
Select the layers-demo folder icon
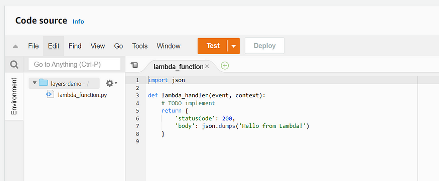click(x=43, y=83)
